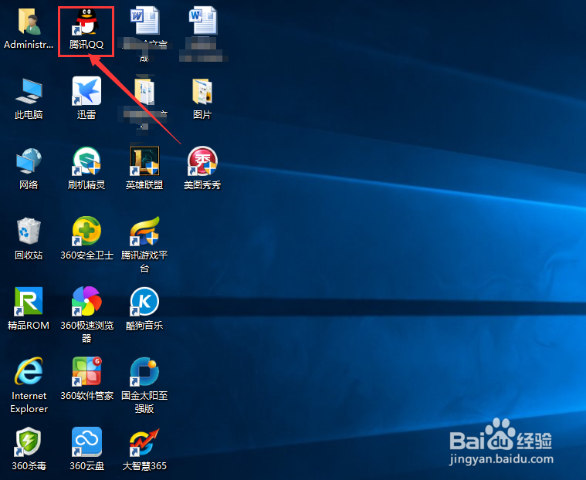Open 此电脑 (This PC) icon
The image size is (586, 480).
(x=29, y=91)
